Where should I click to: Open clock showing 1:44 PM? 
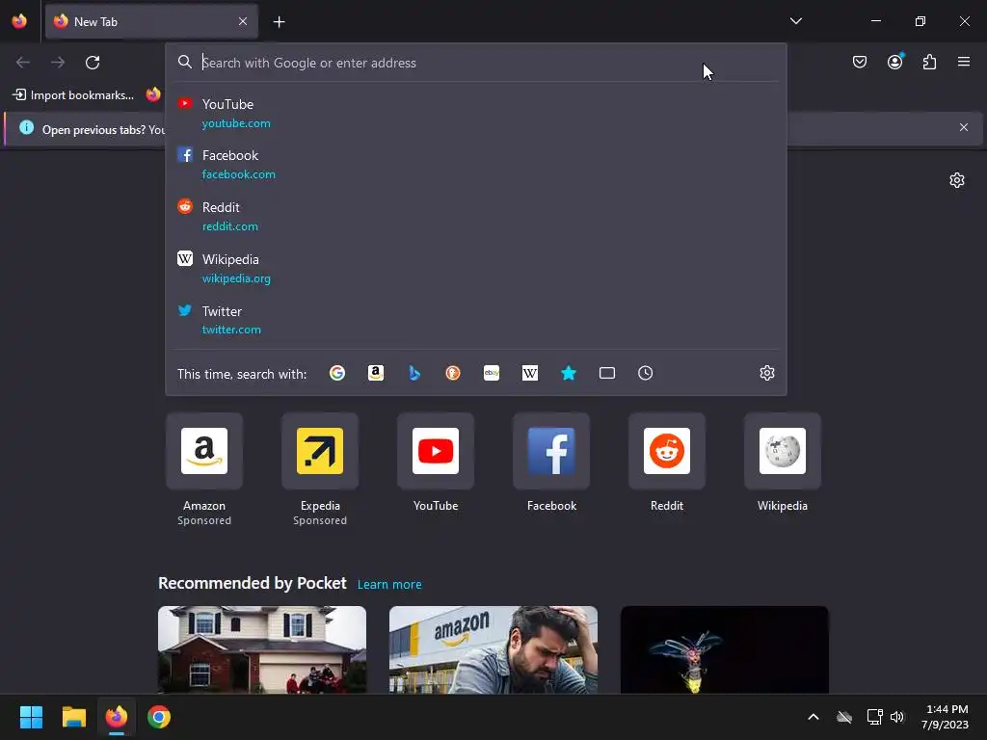945,717
